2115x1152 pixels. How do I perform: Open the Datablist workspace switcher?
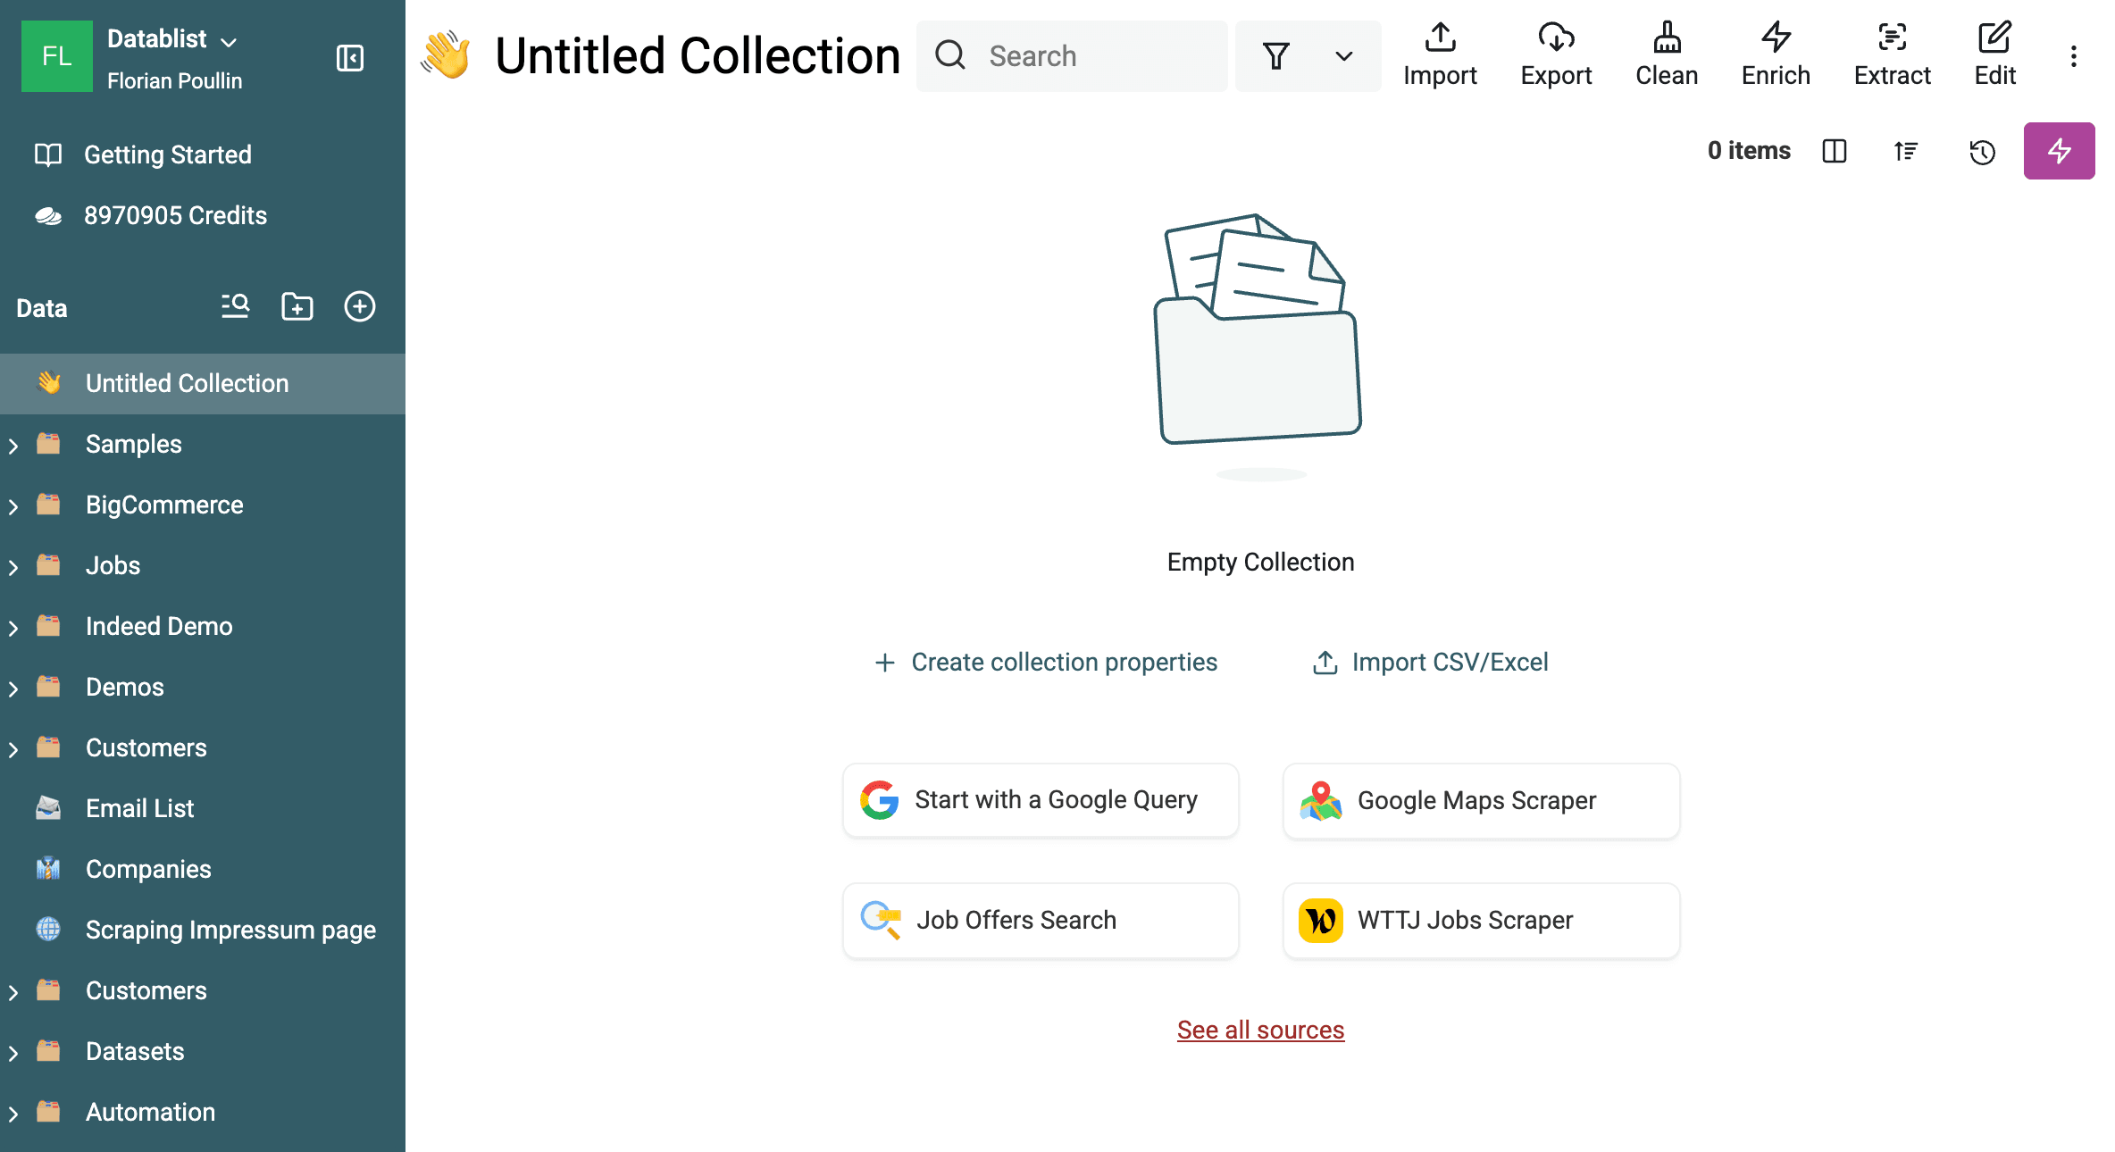coord(171,38)
